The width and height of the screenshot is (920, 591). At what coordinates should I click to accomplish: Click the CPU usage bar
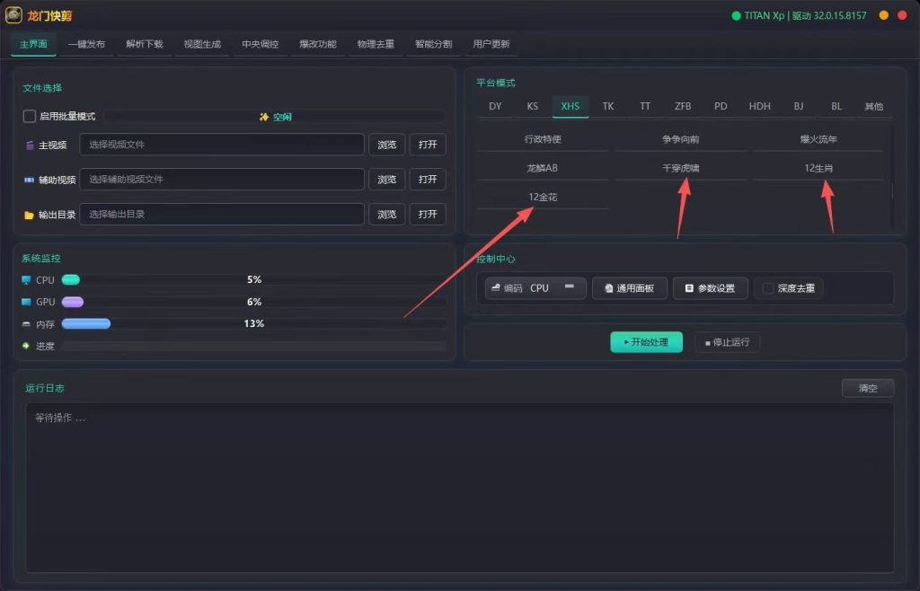click(x=254, y=279)
